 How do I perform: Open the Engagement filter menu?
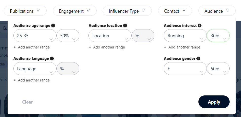(x=75, y=11)
